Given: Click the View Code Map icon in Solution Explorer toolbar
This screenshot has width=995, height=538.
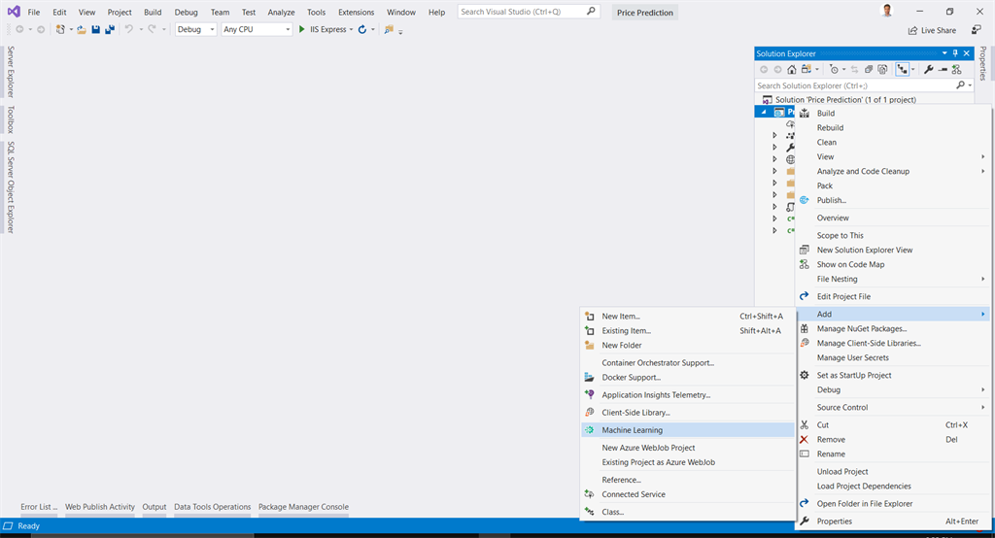Looking at the screenshot, I should pos(956,69).
